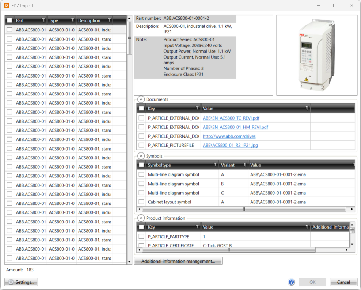
Task: Collapse the Symbols section
Action: pos(141,156)
